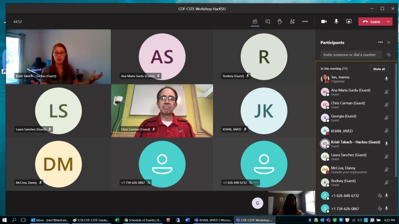Open breakout rooms icon in toolbar
The width and height of the screenshot is (399, 224).
click(292, 22)
